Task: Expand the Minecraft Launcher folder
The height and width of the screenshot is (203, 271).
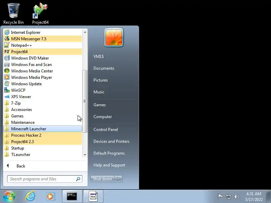Action: pos(43,129)
